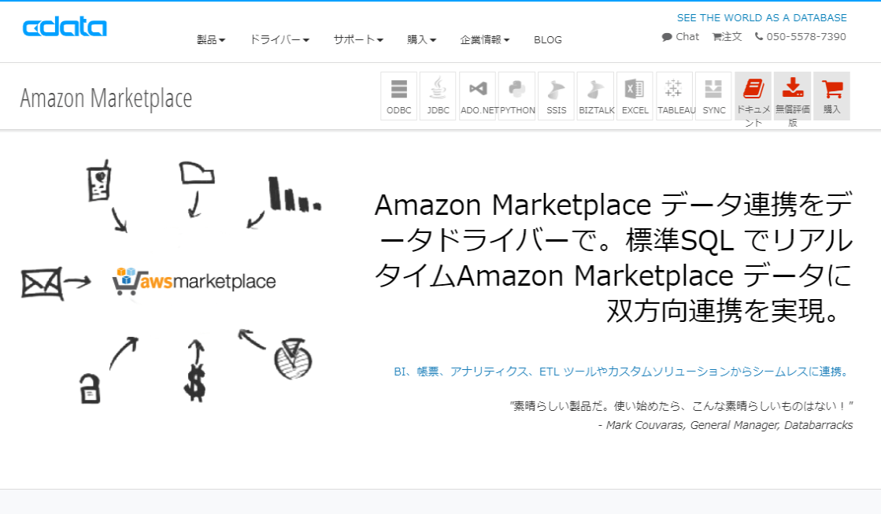Expand the サポート dropdown menu
Image resolution: width=881 pixels, height=514 pixels.
[x=358, y=40]
